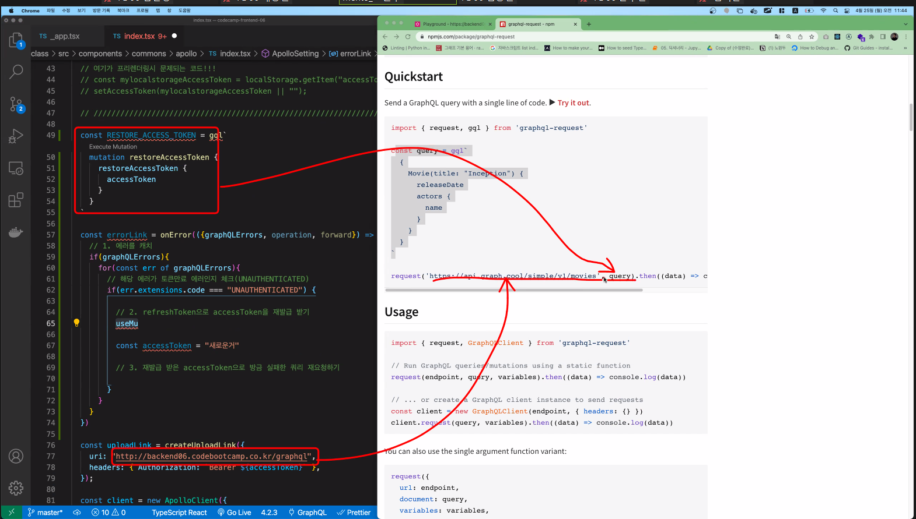Open Remote Explorer icon in activity bar
The image size is (916, 519).
pyautogui.click(x=16, y=168)
